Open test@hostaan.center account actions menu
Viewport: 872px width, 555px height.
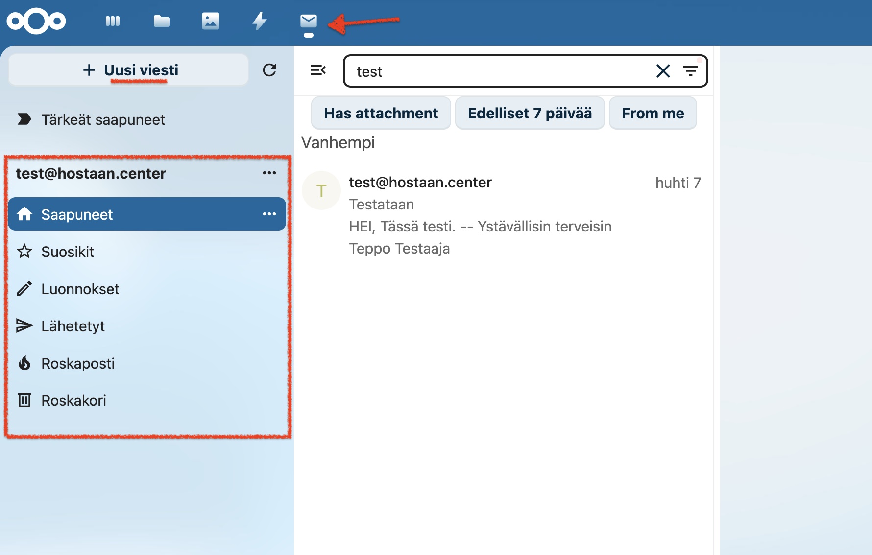[269, 173]
